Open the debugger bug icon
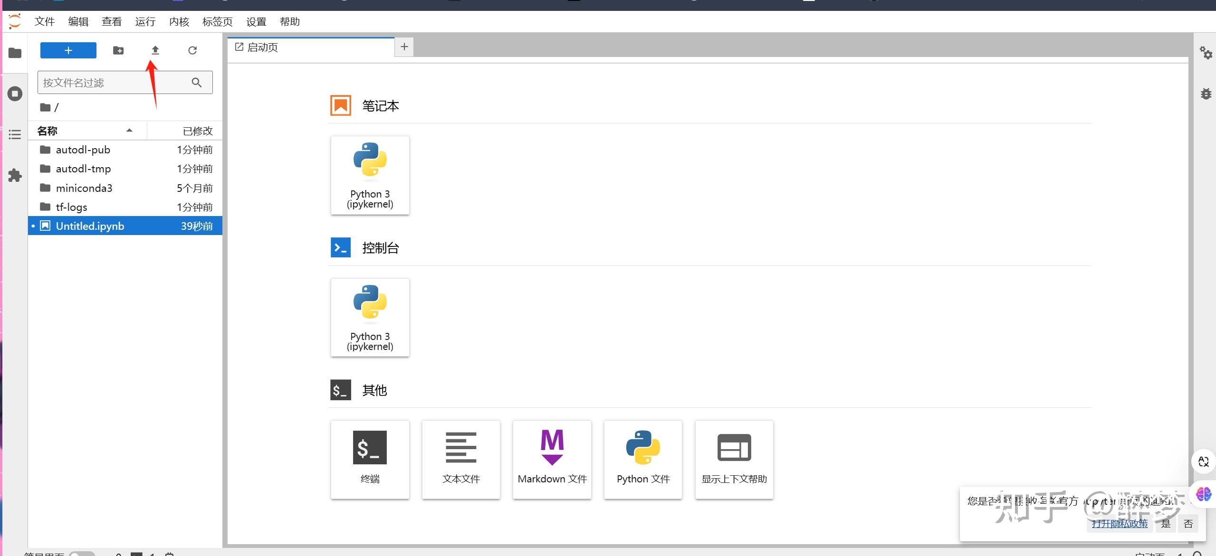 tap(1206, 94)
